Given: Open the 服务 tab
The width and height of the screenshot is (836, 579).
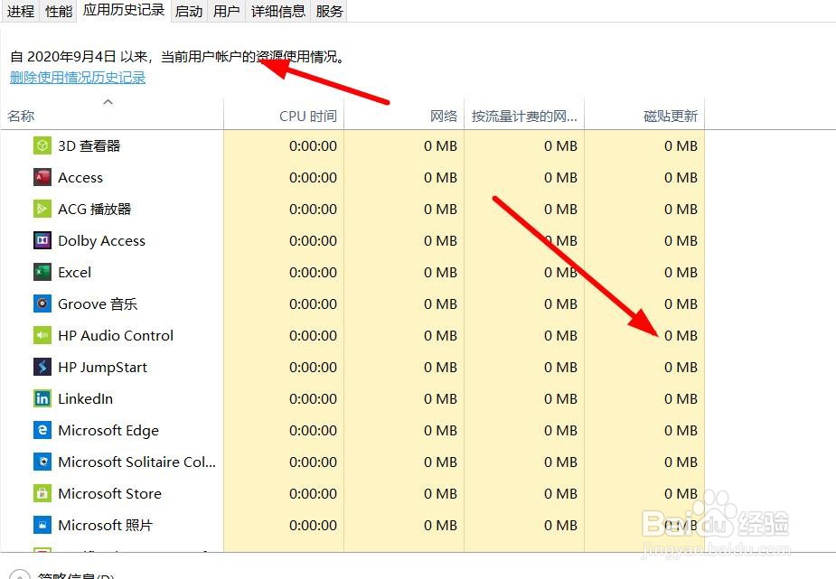Looking at the screenshot, I should point(329,11).
